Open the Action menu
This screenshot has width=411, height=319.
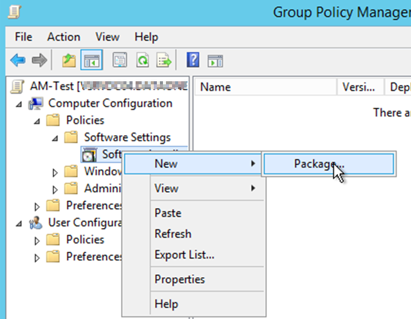tap(63, 37)
